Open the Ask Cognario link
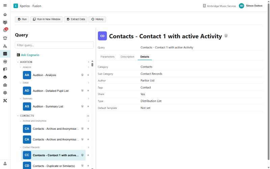Viewport: 270px width, 169px height. click(30, 55)
